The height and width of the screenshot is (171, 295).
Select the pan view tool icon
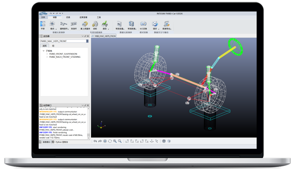(105, 141)
